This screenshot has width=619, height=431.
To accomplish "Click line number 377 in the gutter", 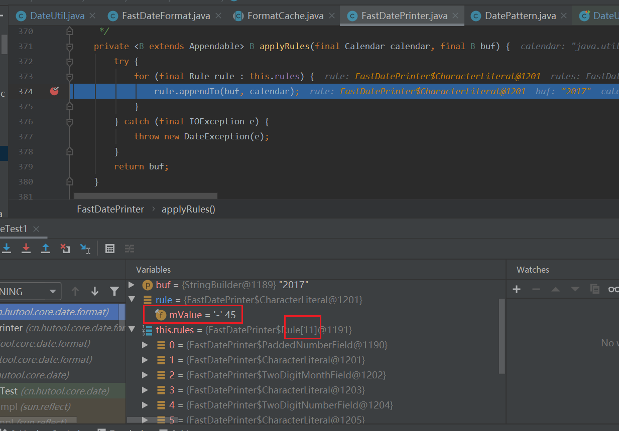I will pos(25,136).
